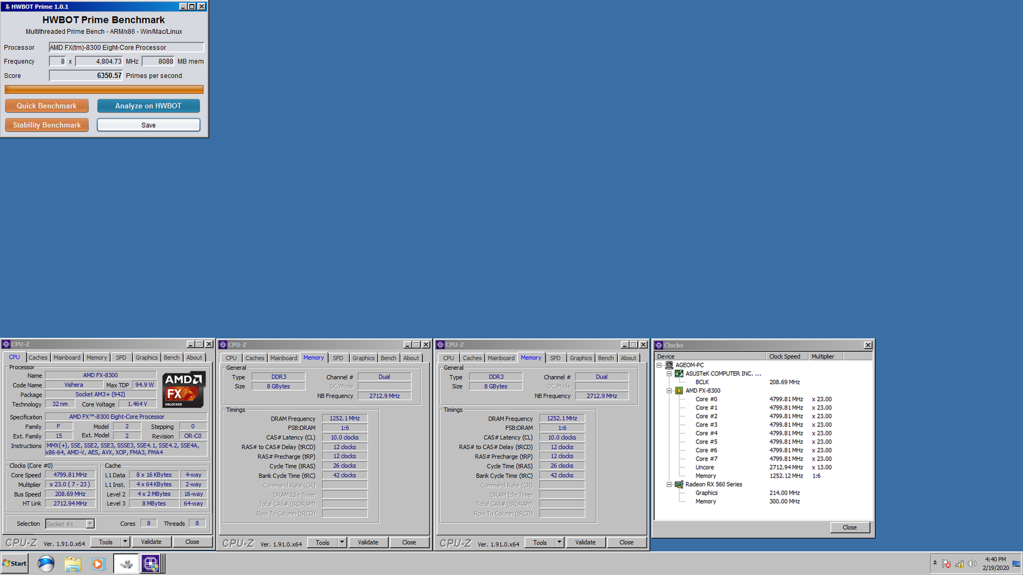Click Validate in second CPU-Z window
Screen dimensions: 1023x575
click(368, 543)
